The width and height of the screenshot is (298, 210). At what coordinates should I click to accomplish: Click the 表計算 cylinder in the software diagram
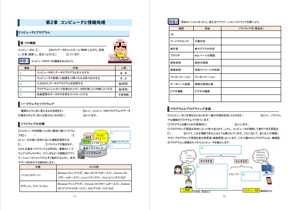tap(88, 136)
